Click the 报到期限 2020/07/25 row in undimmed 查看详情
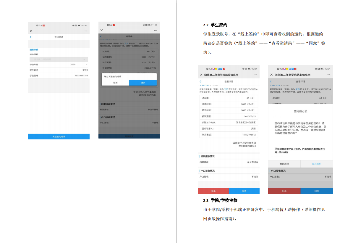 click(x=229, y=116)
